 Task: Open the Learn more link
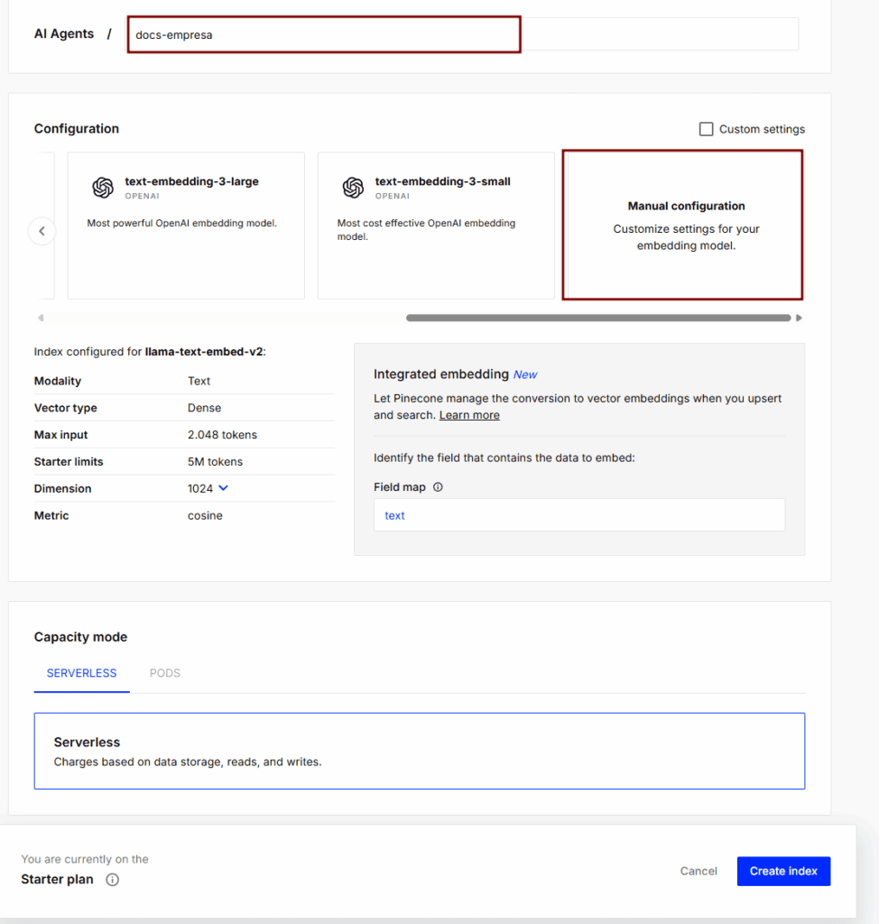click(469, 415)
